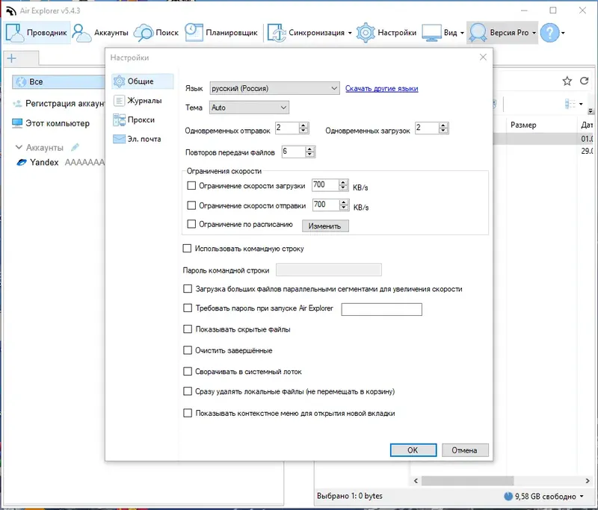
Task: Check Сразу удалять локальные файлы
Action: (188, 391)
